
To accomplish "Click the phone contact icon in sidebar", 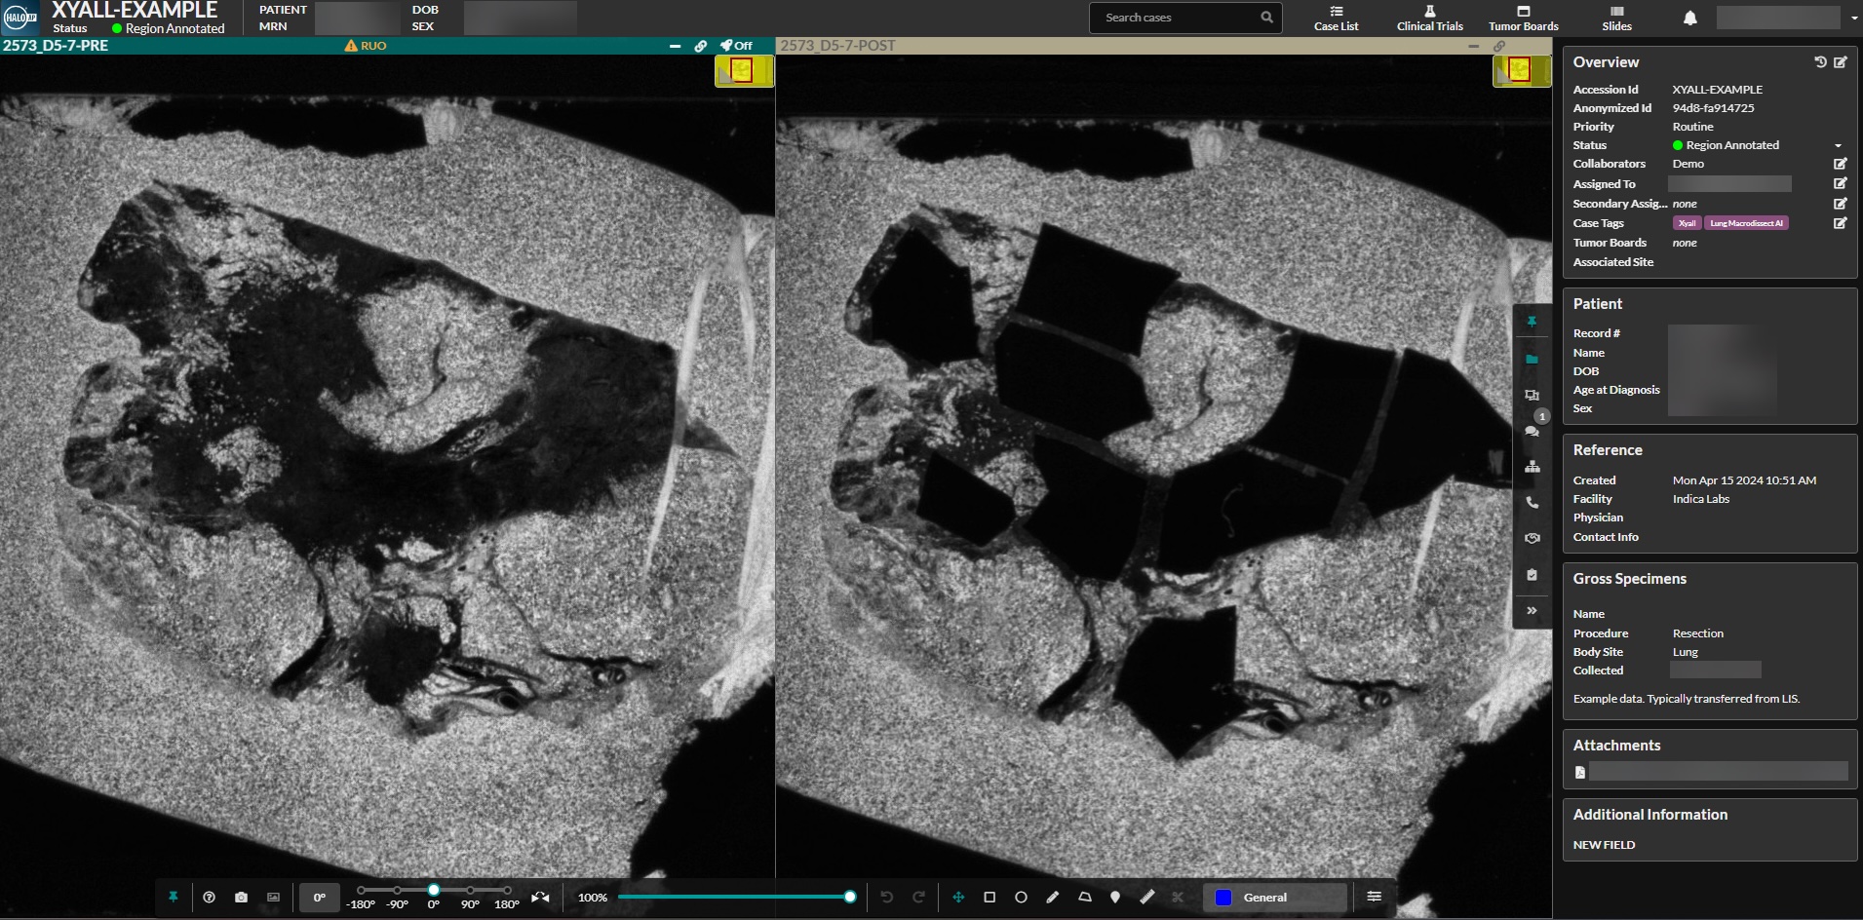I will 1532,503.
